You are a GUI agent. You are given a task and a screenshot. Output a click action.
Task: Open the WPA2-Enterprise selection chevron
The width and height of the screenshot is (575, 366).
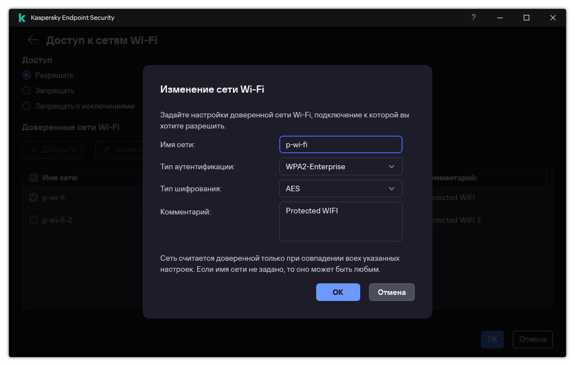392,166
